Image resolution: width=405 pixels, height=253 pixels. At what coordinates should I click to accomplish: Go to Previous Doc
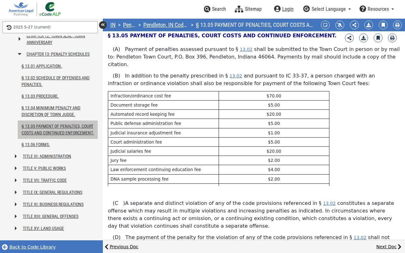(x=122, y=247)
